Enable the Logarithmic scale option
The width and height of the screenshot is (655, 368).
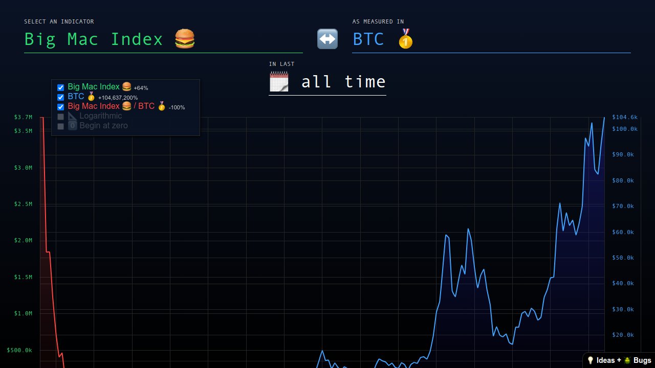pyautogui.click(x=60, y=116)
